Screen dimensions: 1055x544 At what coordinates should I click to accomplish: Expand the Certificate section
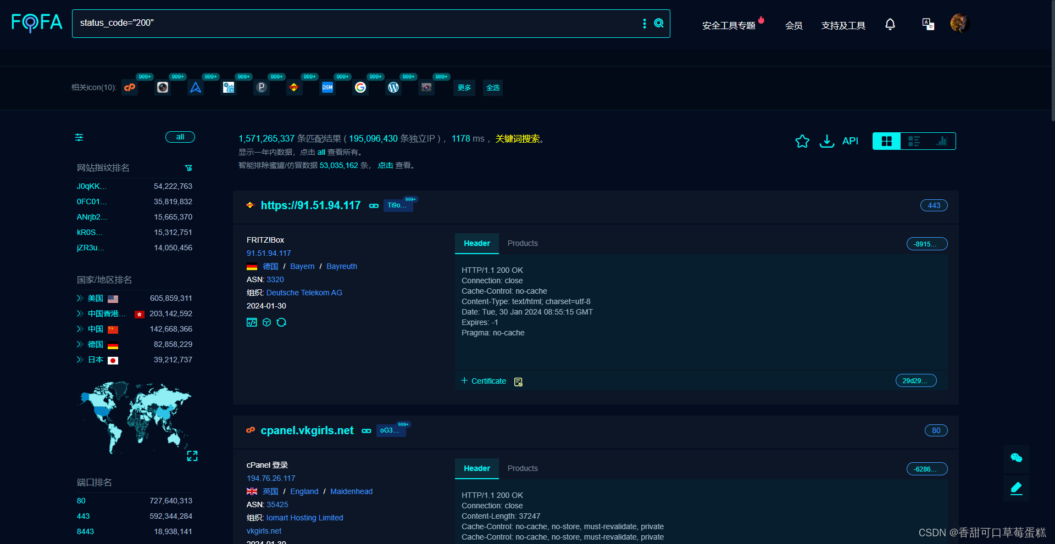484,381
